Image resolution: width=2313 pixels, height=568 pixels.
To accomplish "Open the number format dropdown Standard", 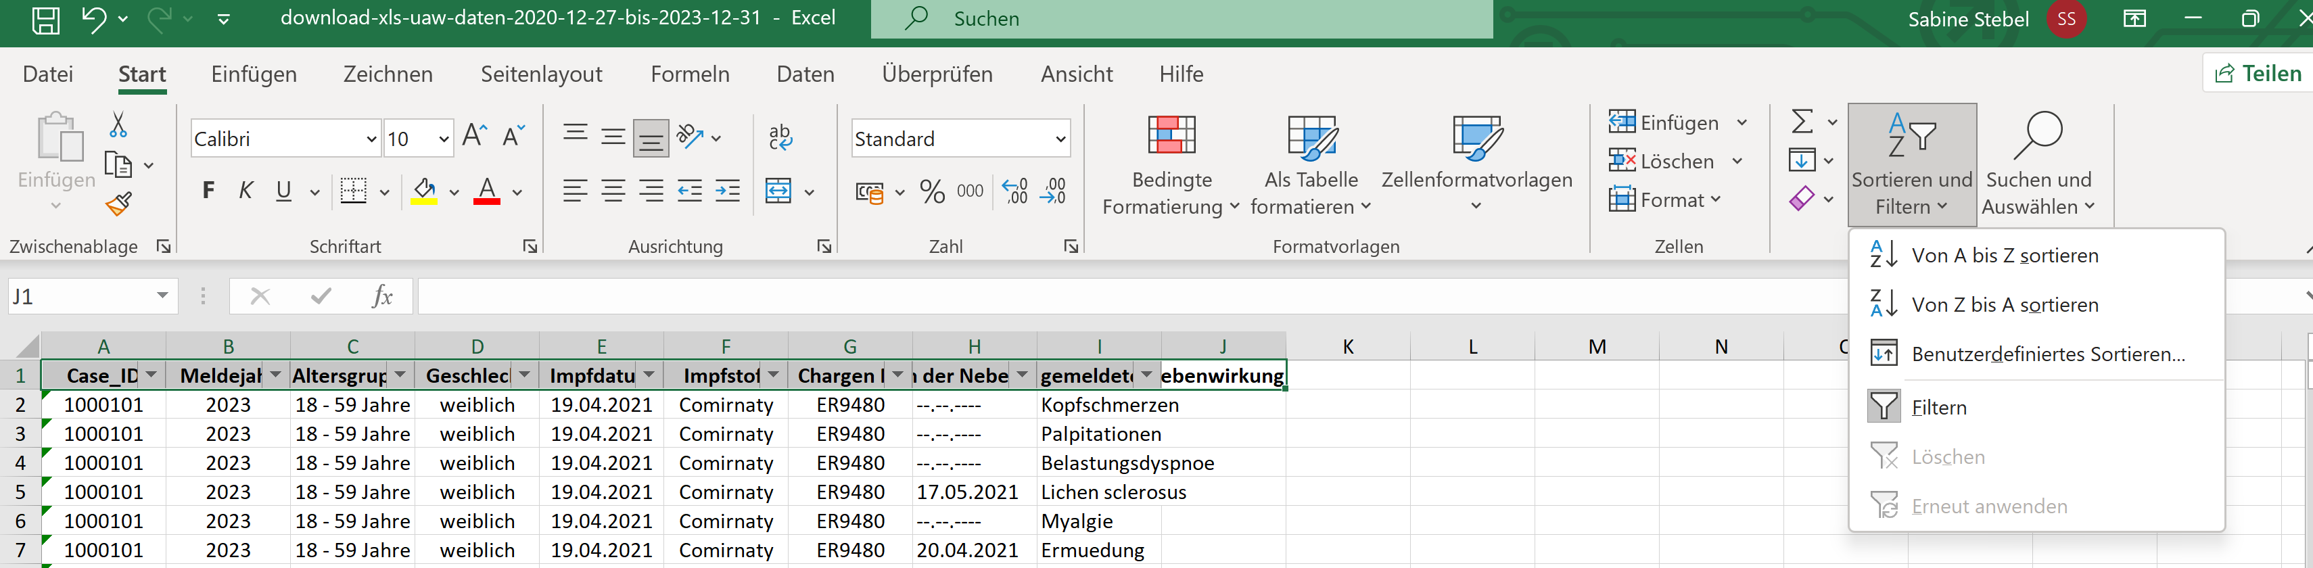I will pyautogui.click(x=1060, y=139).
